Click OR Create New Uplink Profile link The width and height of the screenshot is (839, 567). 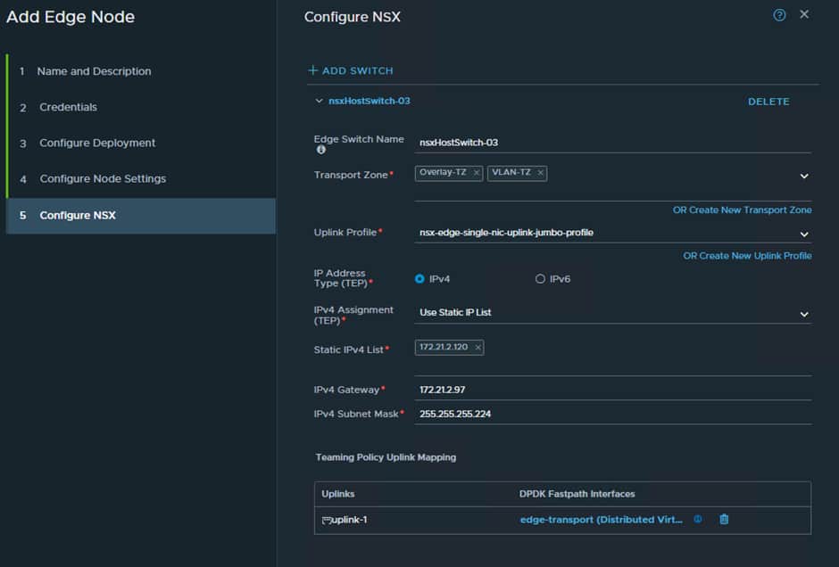(747, 256)
